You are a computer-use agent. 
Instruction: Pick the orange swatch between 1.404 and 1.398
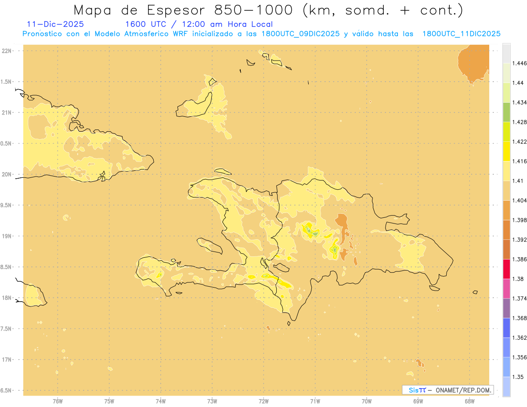[506, 210]
